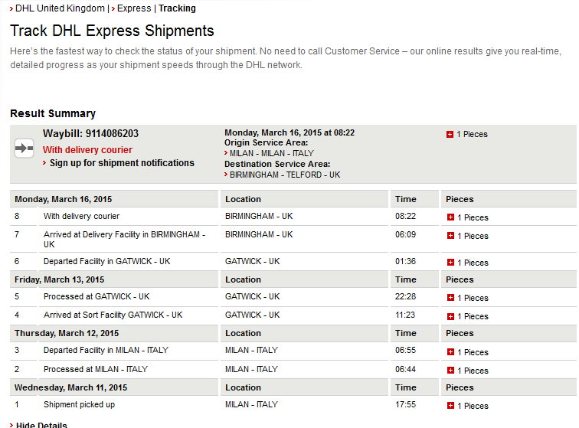Open MILAN - MILAN - ITALY origin link
Screen dimensions: 579x428
coord(271,153)
